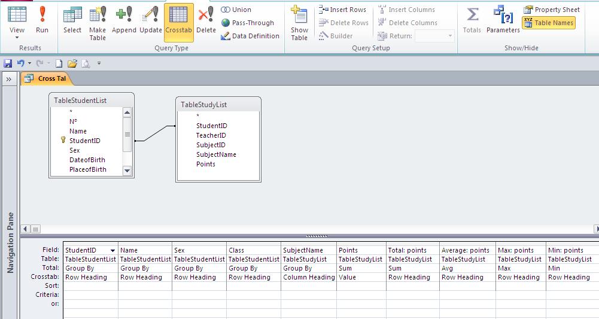The width and height of the screenshot is (599, 319).
Task: Click the Max: points field cell
Action: tap(521, 250)
